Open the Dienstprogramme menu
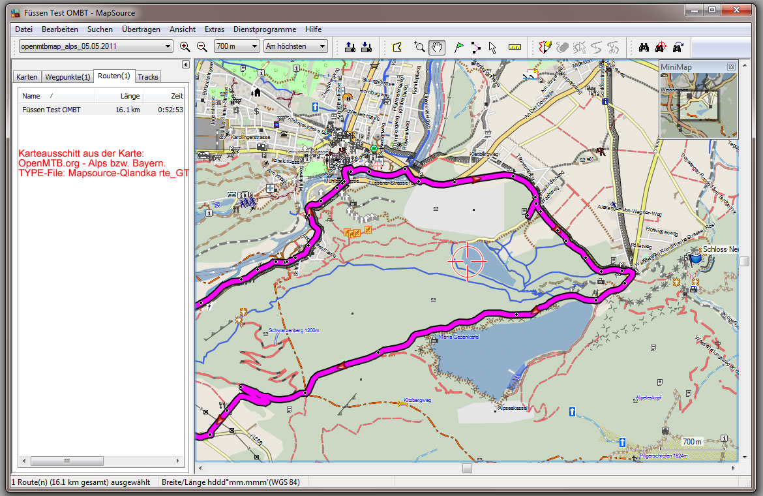The height and width of the screenshot is (496, 763). 264,29
